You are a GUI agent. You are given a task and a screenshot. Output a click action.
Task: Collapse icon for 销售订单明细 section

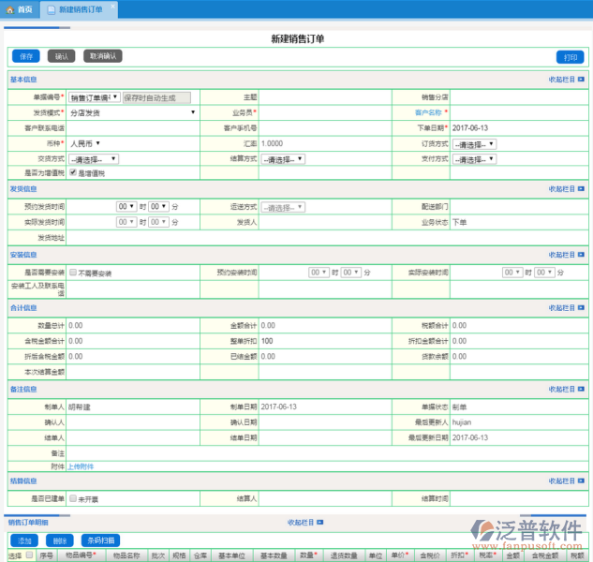click(x=320, y=523)
